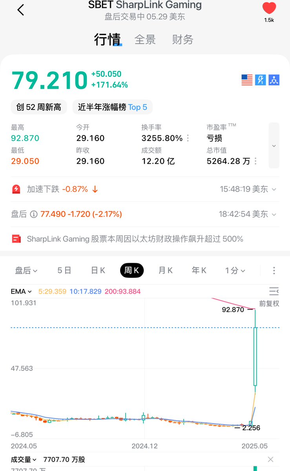Tap the red heart favorite icon
The image size is (290, 471).
coord(269,8)
